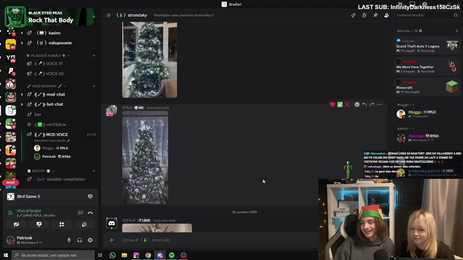463x260 pixels.
Task: Open activities launcher icon in voice panel
Action: (x=62, y=224)
